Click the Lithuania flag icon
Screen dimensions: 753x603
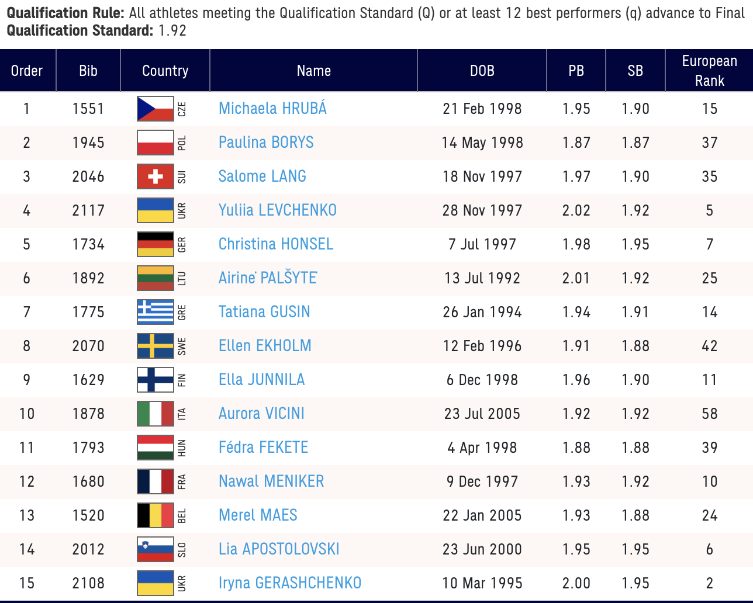coord(156,278)
